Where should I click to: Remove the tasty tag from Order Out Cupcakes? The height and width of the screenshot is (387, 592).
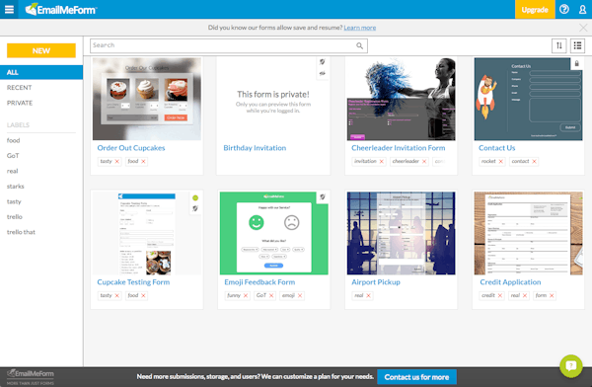click(x=117, y=161)
